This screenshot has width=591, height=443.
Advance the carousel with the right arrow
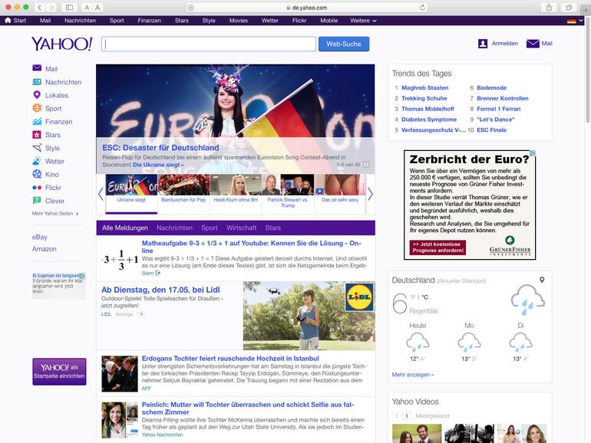(370, 194)
